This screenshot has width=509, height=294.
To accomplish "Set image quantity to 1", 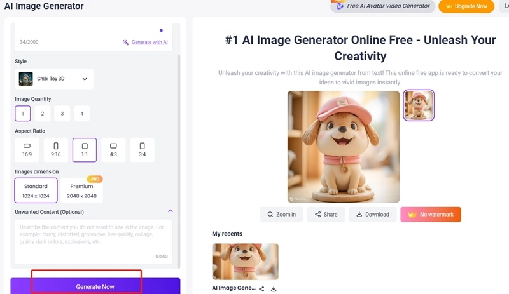I will coord(23,114).
